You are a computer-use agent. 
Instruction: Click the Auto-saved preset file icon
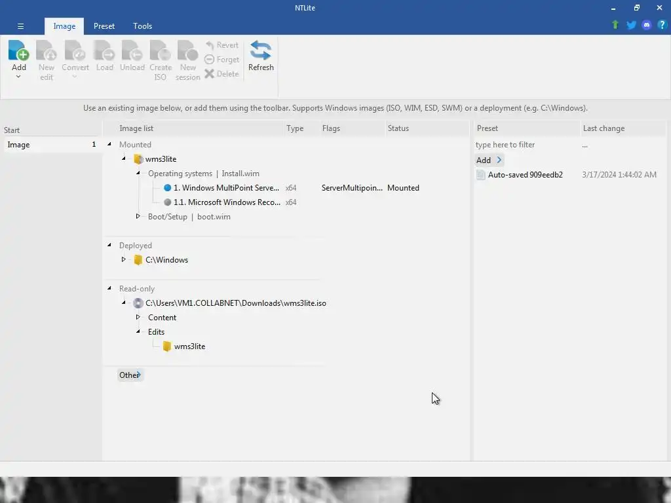(x=480, y=174)
